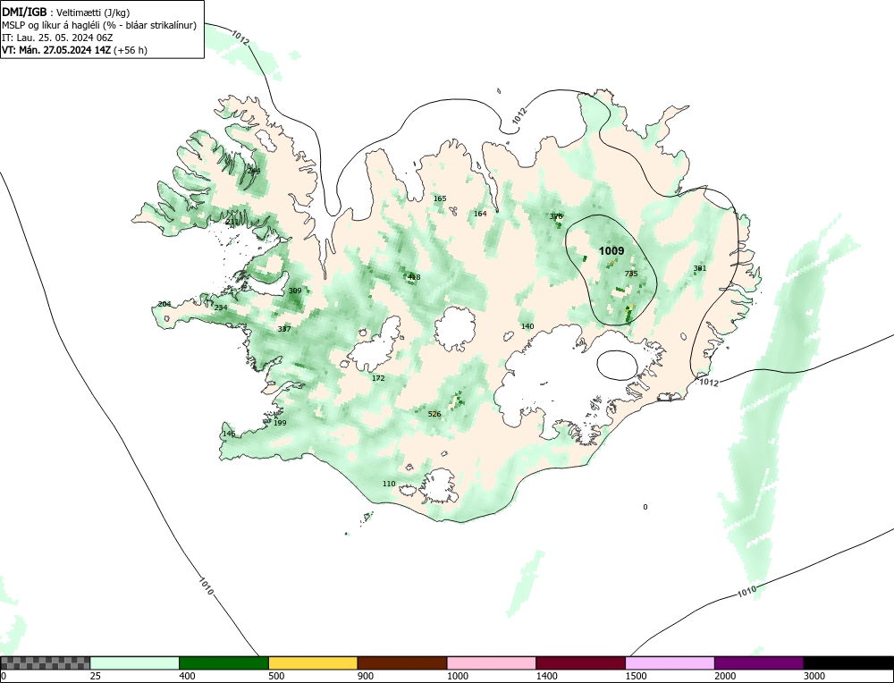Screen dimensions: 894x683
Task: Click the VT: Mán. 27.05.2024 14Z line
Action: (74, 50)
